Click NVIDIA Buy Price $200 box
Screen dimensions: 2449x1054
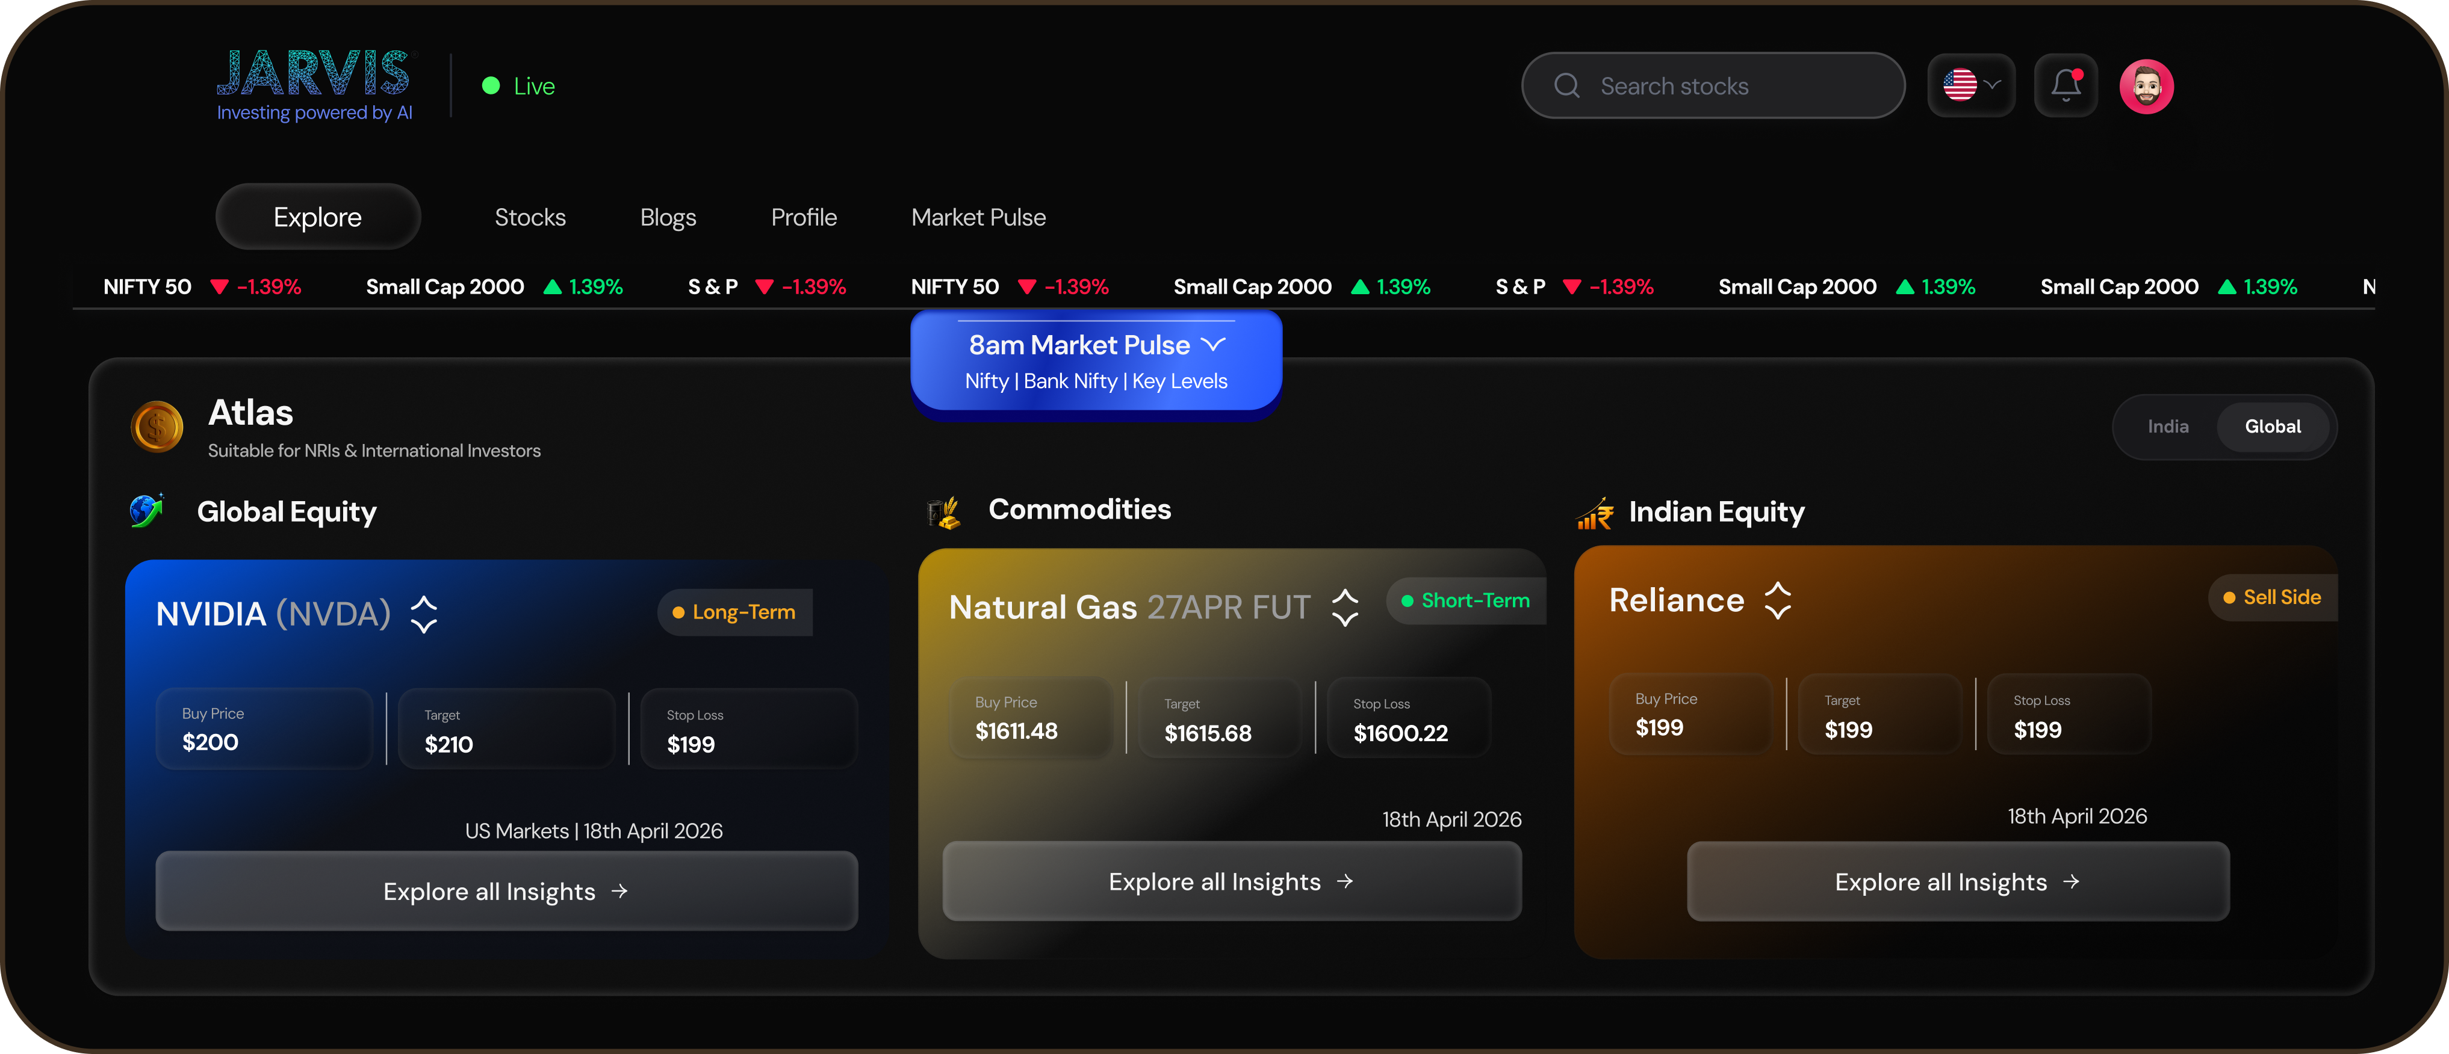pos(264,729)
